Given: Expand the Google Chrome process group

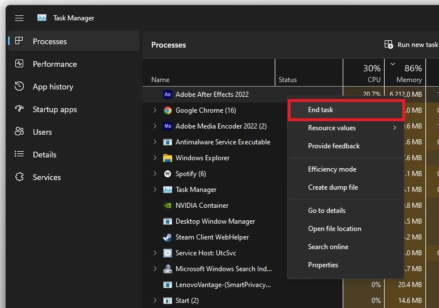Looking at the screenshot, I should tap(155, 110).
